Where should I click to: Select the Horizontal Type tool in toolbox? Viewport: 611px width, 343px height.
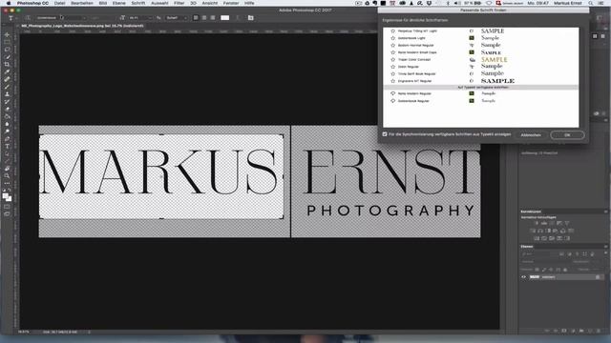[x=7, y=146]
